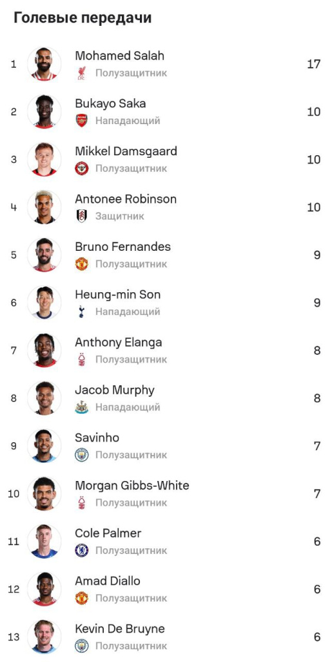Select Kevin De Bruyne's avatar
The width and height of the screenshot is (334, 662).
coord(44,637)
